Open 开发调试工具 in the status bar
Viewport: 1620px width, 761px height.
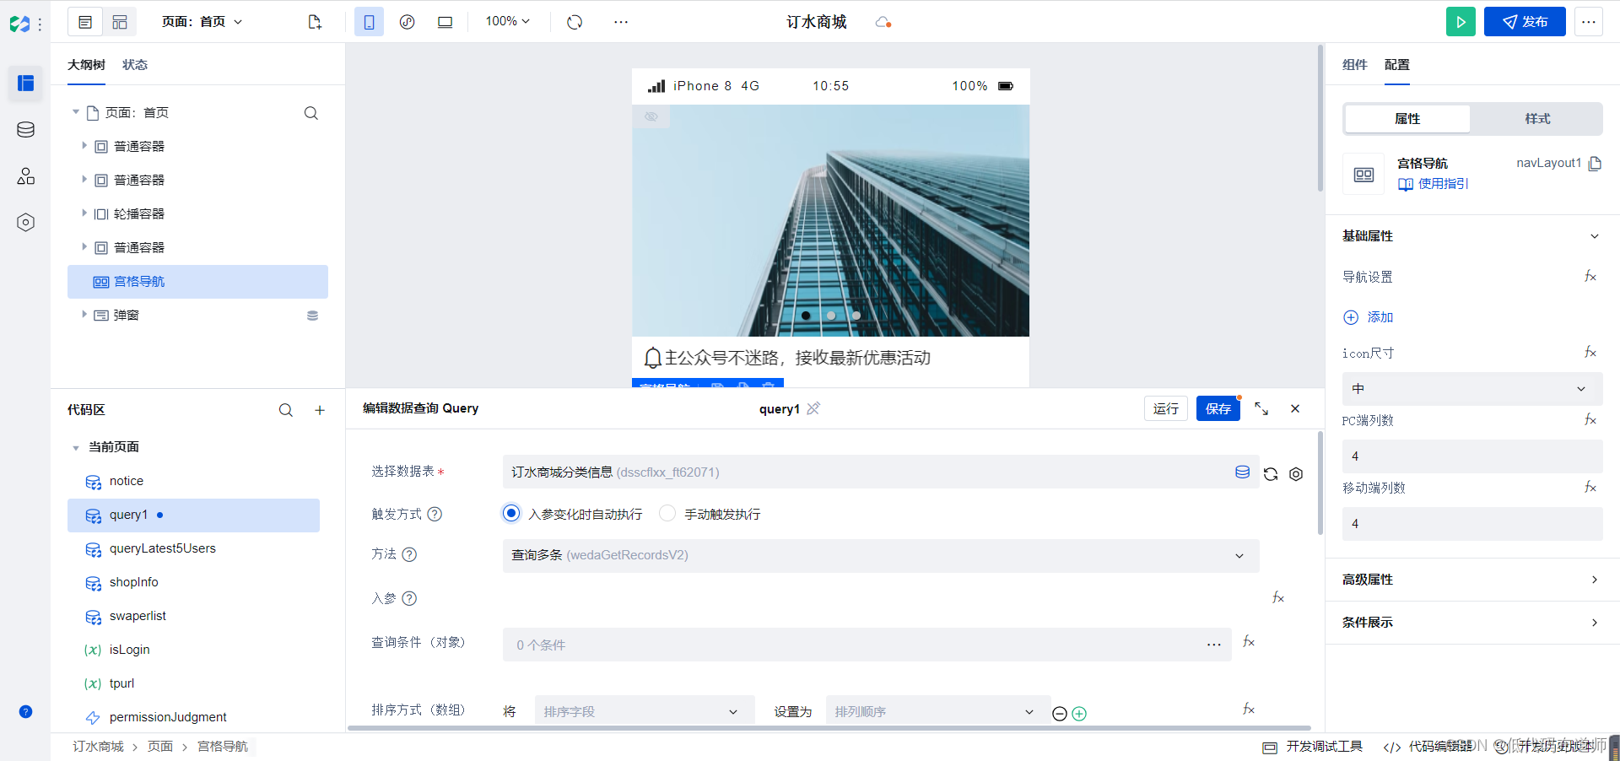point(1313,747)
